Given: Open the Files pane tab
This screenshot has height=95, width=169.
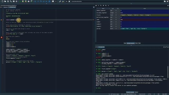Looking at the screenshot, I should tap(139, 43).
